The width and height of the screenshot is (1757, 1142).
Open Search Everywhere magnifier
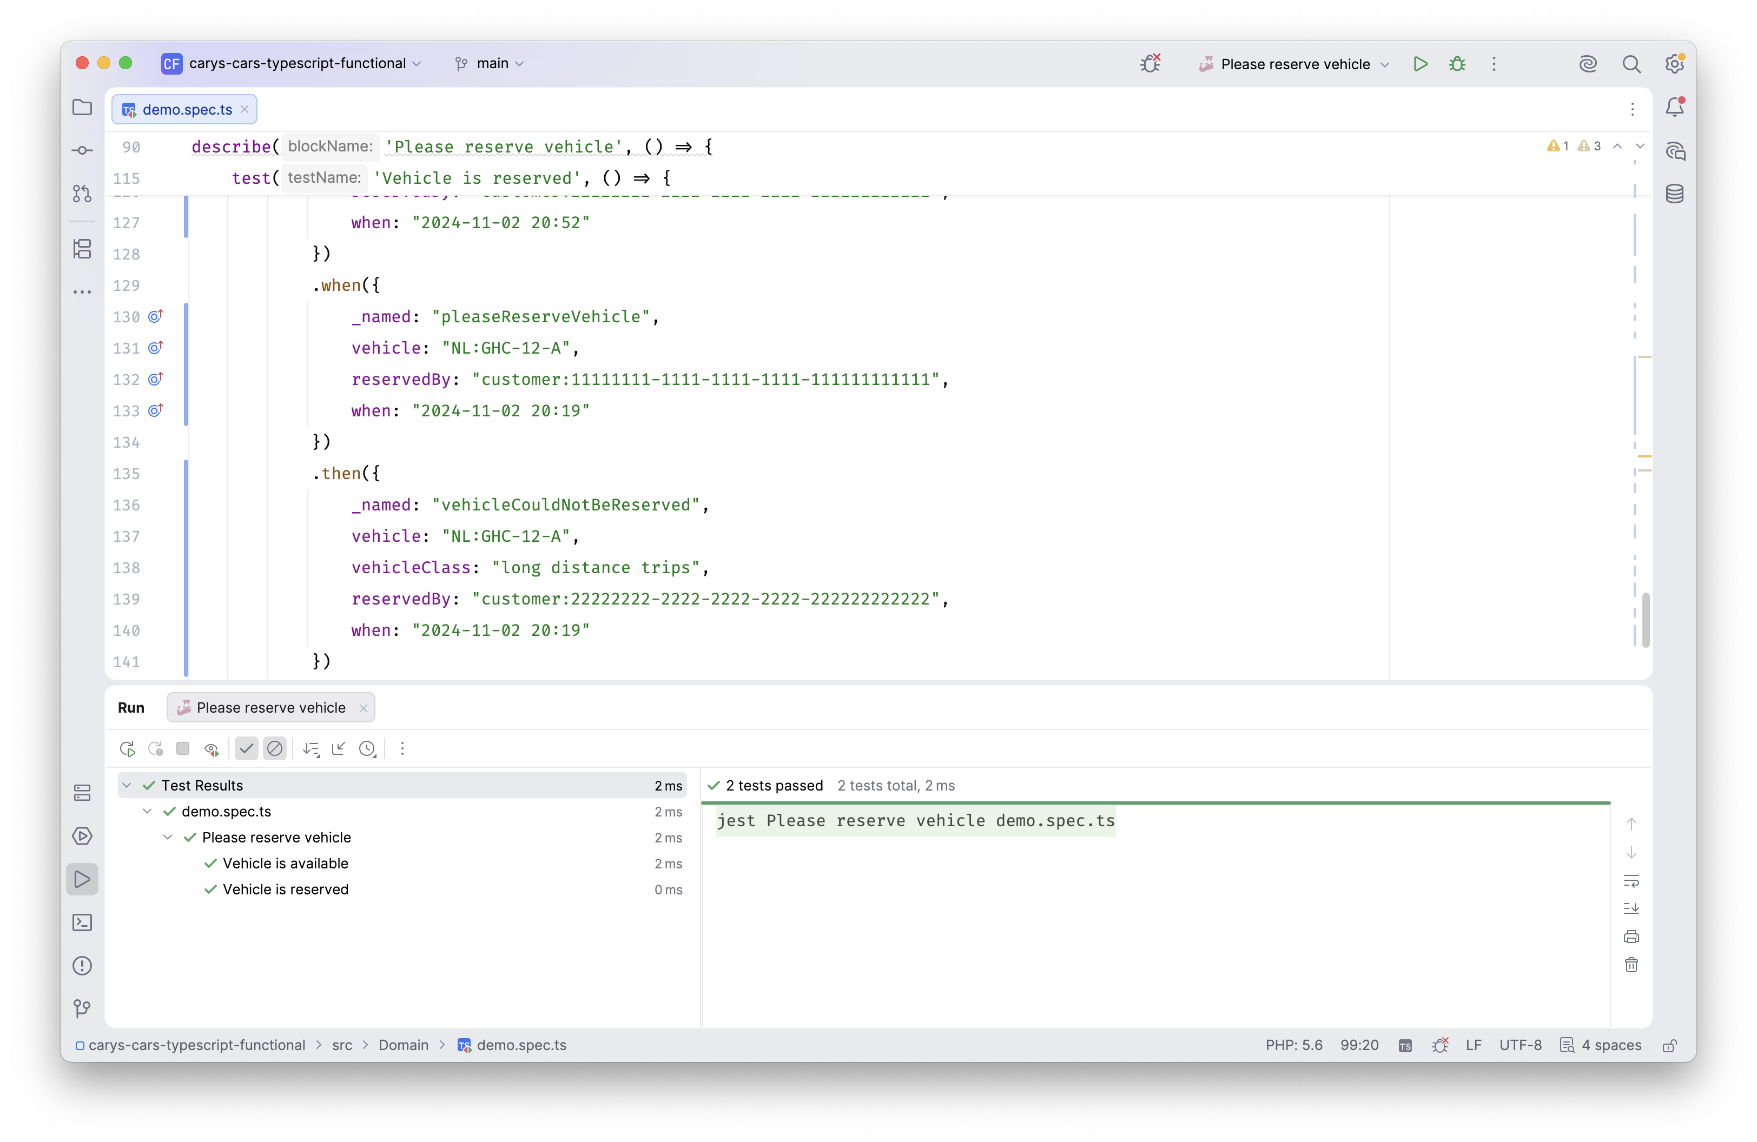tap(1631, 64)
